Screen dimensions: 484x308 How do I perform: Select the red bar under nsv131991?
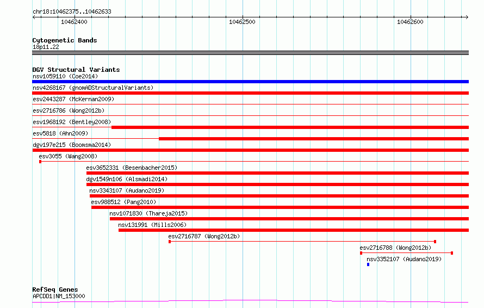point(294,230)
